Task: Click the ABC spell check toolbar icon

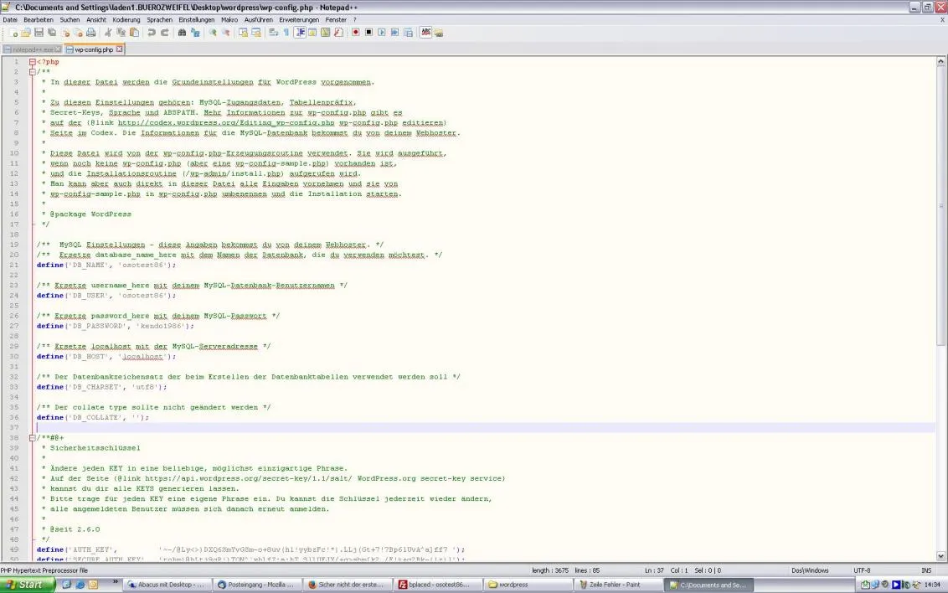Action: click(x=425, y=32)
